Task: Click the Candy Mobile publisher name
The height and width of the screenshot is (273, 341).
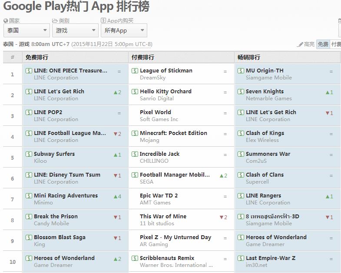Action: click(51, 224)
